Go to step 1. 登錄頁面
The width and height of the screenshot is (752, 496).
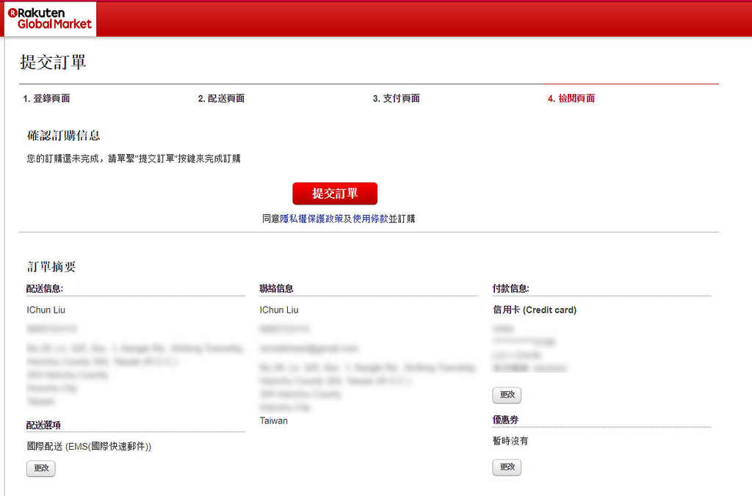point(46,98)
